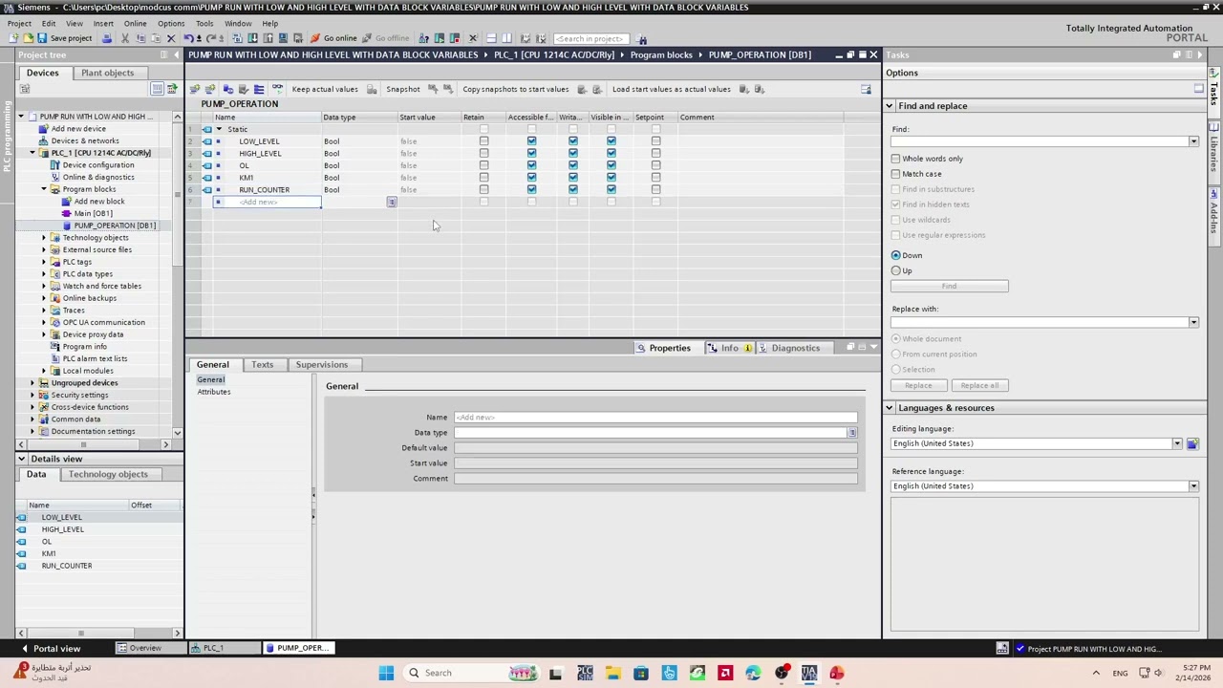The width and height of the screenshot is (1223, 688).
Task: Toggle Retain checkbox for LOW_LEVEL
Action: (483, 141)
